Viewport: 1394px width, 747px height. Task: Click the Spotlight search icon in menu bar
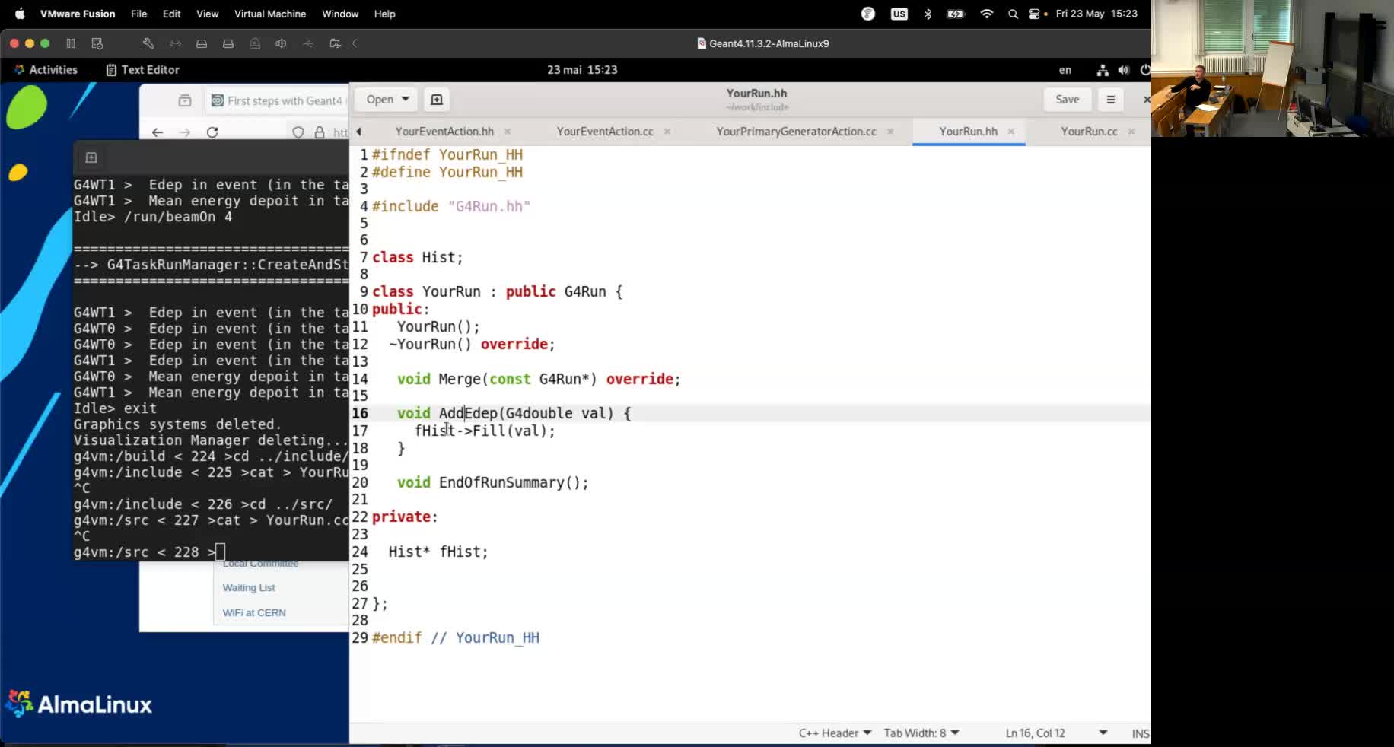(1014, 14)
